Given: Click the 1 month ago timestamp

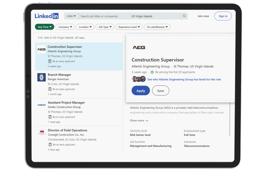Looking at the screenshot, I should pos(55,94).
